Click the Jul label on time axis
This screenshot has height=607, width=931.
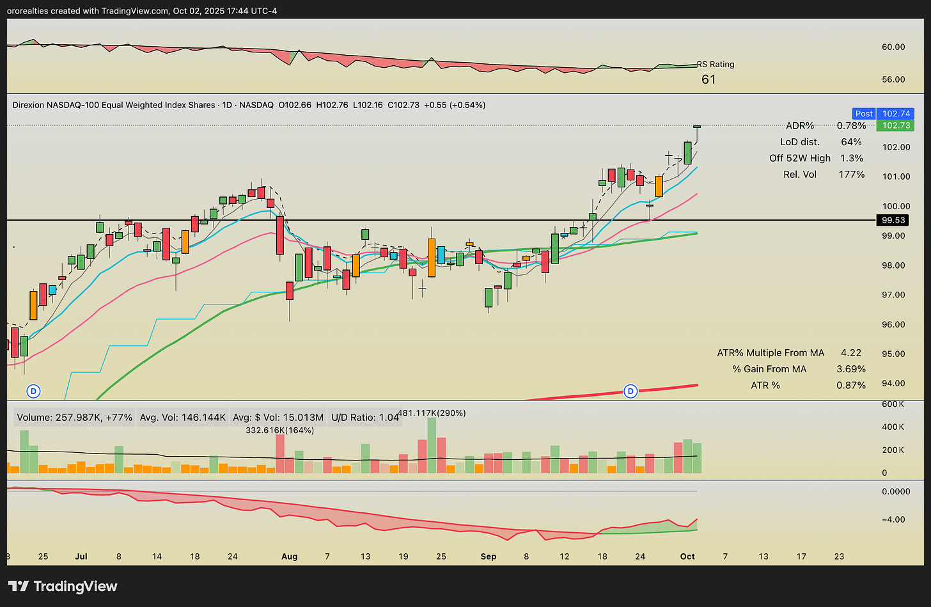click(81, 556)
